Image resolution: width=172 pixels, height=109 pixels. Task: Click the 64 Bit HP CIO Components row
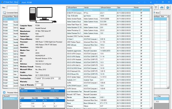pos(108,13)
